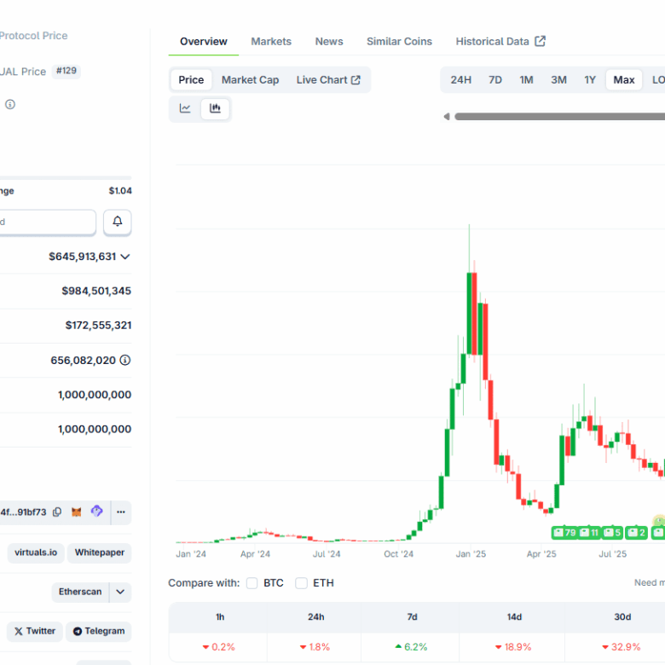Open the Similar Coins tab
Screen dimensions: 665x665
click(x=399, y=41)
